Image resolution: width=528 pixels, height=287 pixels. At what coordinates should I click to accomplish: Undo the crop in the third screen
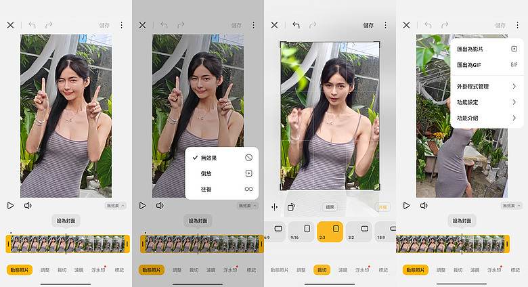coord(296,25)
